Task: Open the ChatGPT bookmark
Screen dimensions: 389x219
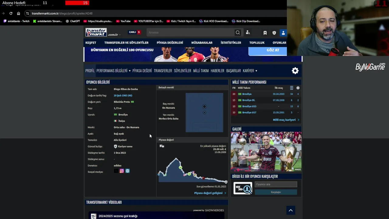Action: (x=73, y=21)
